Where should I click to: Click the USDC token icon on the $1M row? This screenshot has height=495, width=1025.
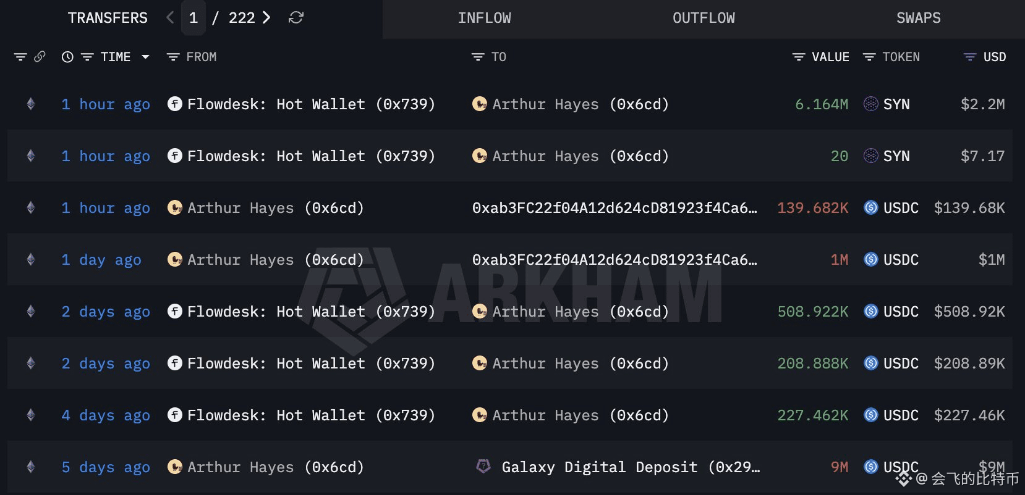pyautogui.click(x=870, y=259)
